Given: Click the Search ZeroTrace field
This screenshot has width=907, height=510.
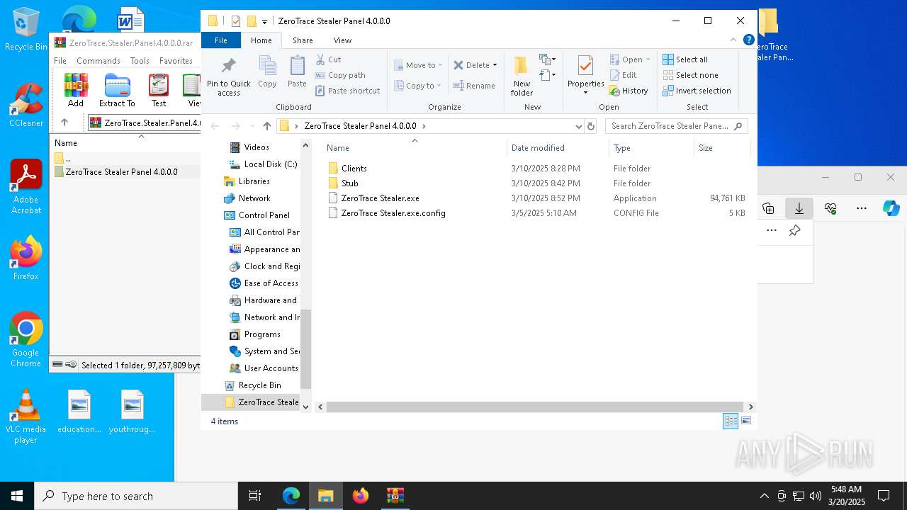Looking at the screenshot, I should click(x=676, y=126).
